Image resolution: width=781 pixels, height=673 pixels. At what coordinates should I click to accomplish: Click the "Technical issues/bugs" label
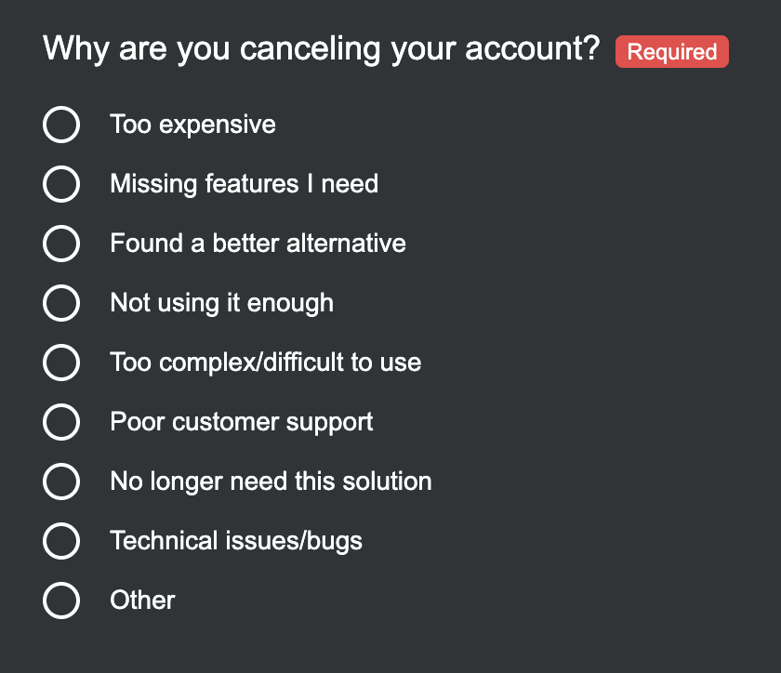click(x=236, y=541)
